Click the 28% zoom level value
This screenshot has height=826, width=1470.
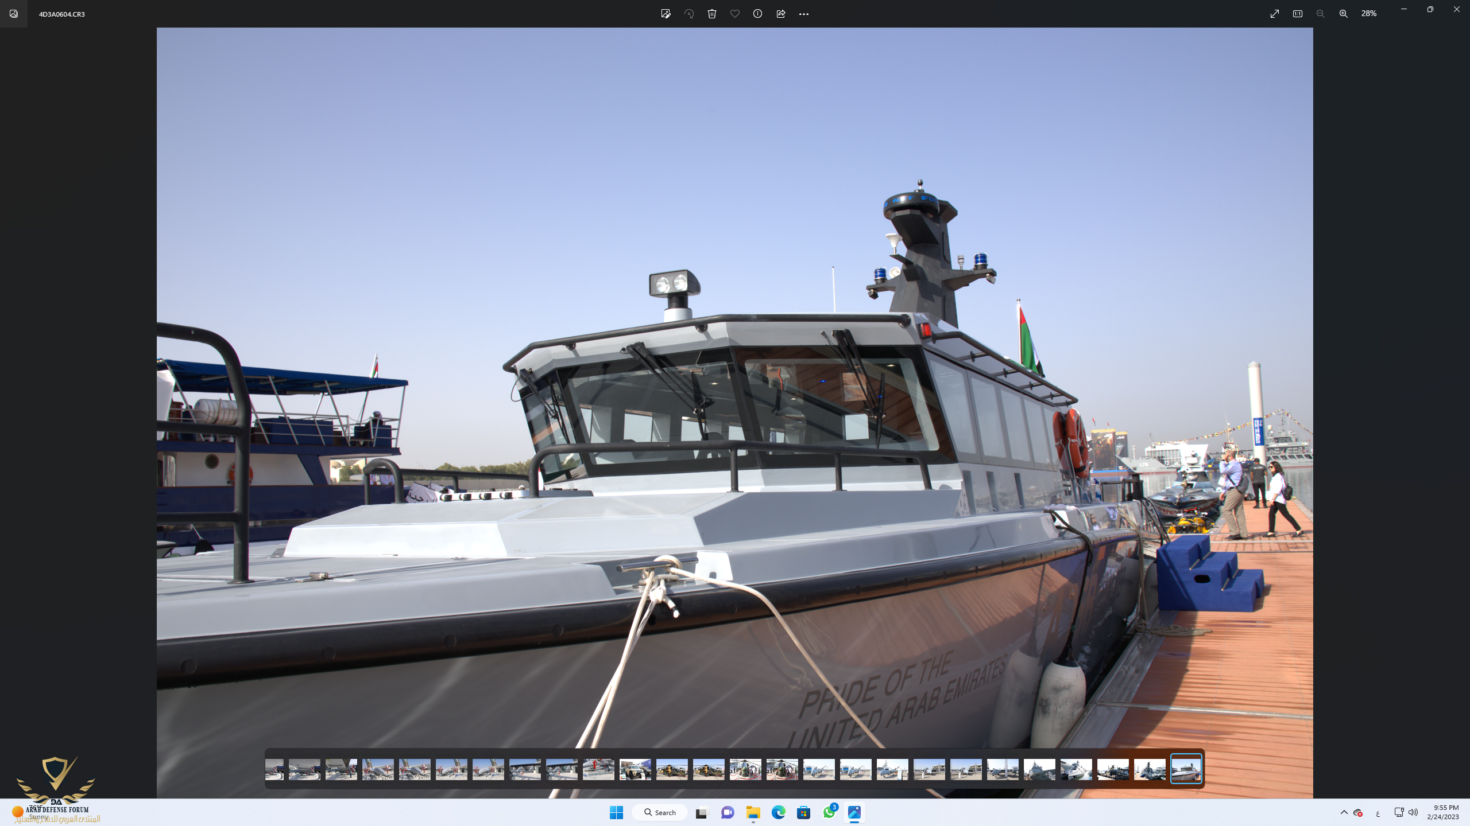[1369, 14]
